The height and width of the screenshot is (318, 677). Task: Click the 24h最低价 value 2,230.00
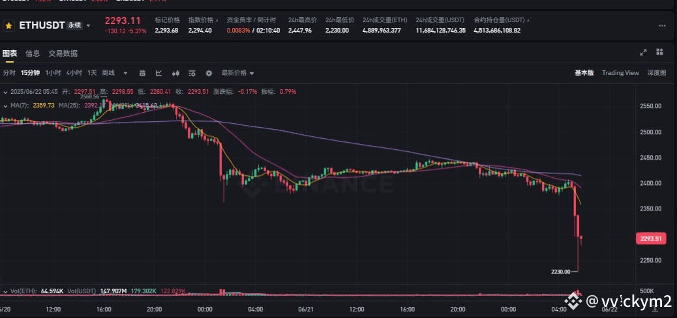337,31
